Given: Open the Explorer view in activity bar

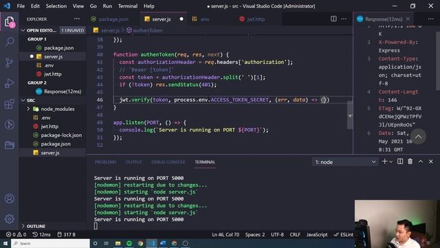Looking at the screenshot, I should tap(10, 22).
